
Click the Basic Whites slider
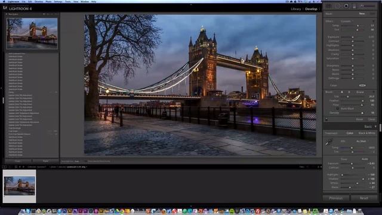pos(352,183)
